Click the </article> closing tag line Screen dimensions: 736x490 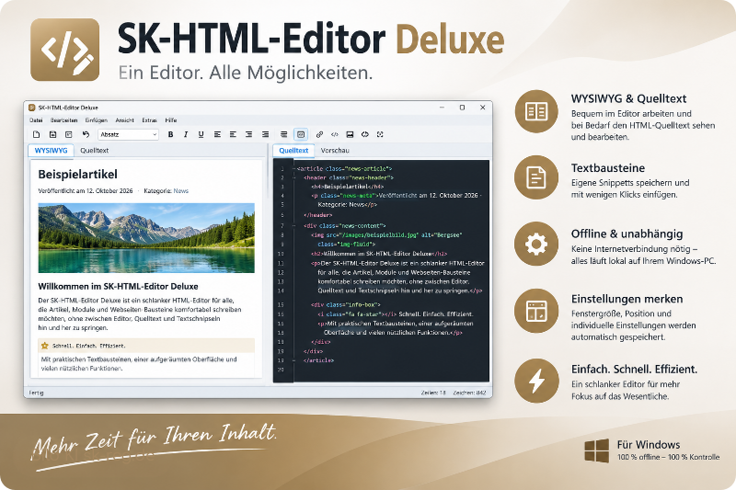(x=318, y=360)
